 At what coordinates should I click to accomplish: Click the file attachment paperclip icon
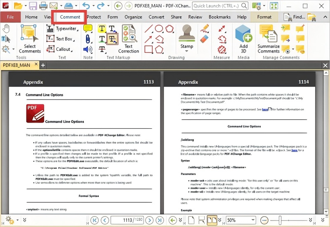click(88, 39)
